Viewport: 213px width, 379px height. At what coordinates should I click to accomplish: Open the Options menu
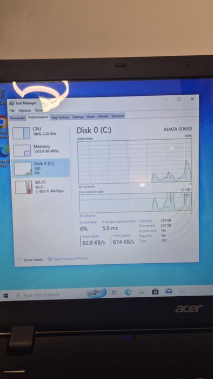pyautogui.click(x=25, y=110)
